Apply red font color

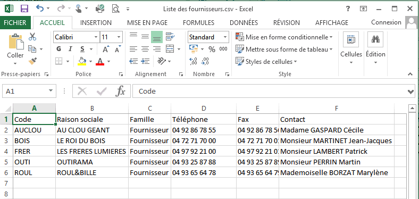[x=100, y=62]
